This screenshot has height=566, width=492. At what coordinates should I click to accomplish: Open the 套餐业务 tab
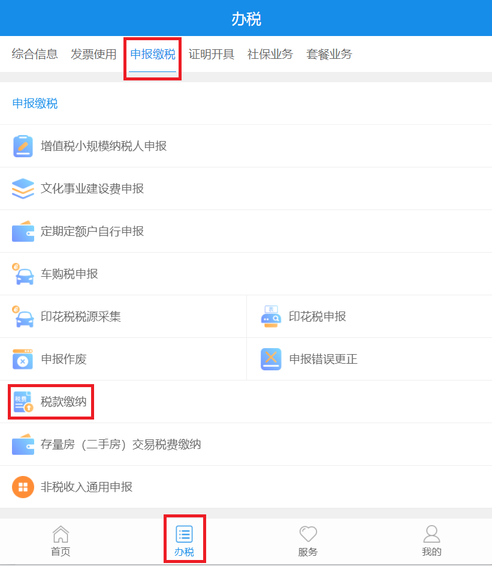click(x=329, y=54)
